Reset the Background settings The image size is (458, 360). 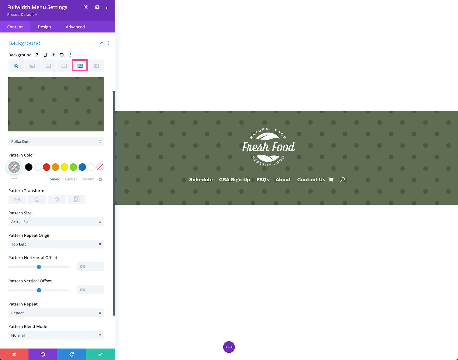62,55
